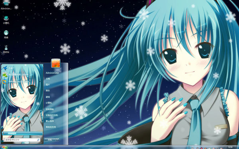
Task: Open the 网络 desktop icon
Action: tap(6, 34)
